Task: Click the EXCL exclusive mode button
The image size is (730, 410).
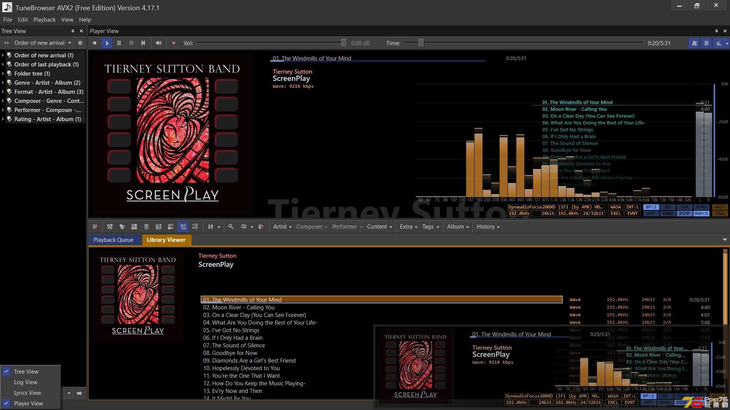Action: 616,213
